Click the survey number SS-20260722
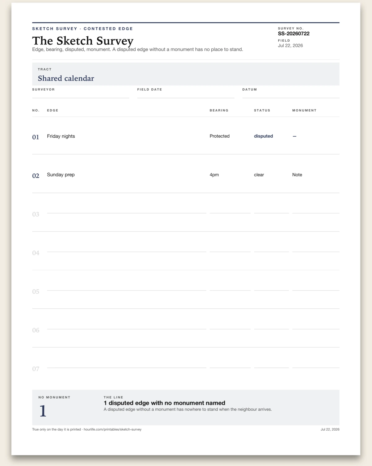 pos(294,34)
